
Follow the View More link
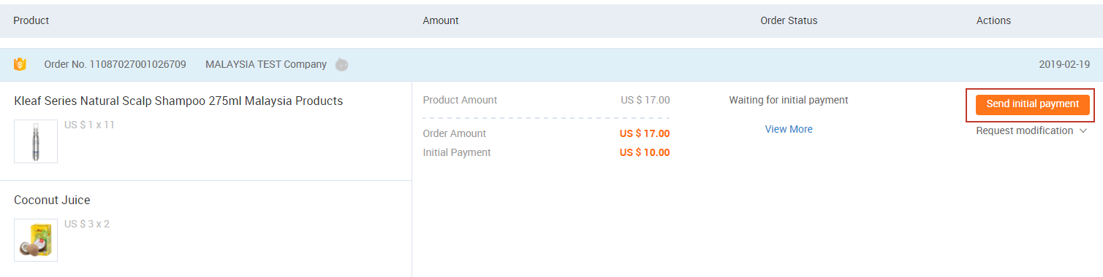pyautogui.click(x=789, y=129)
